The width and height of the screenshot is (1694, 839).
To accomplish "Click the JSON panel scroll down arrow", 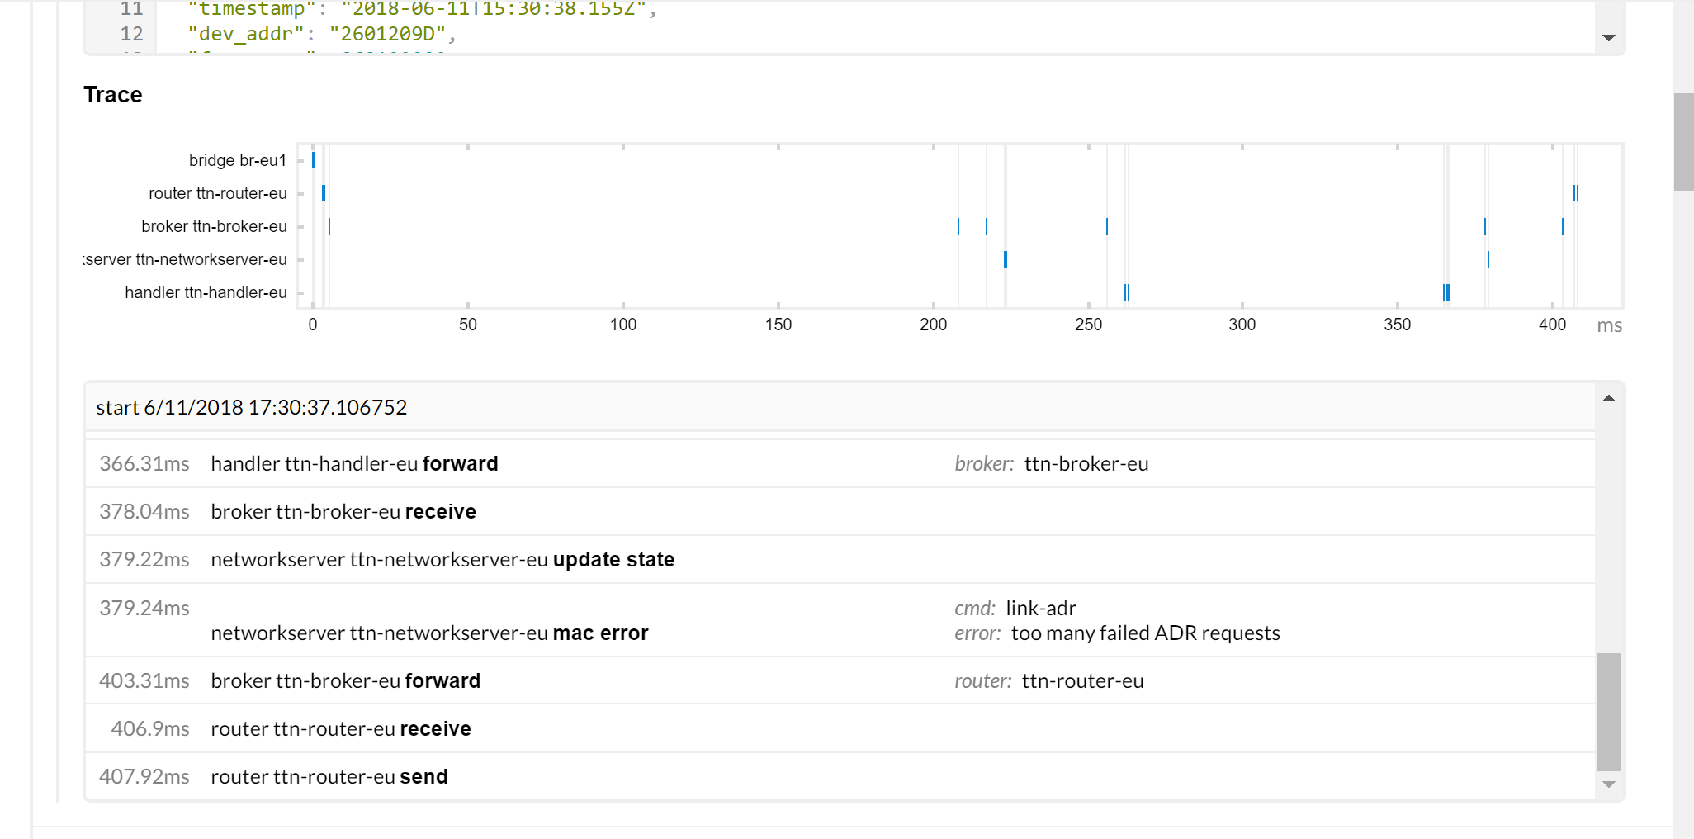I will point(1608,38).
